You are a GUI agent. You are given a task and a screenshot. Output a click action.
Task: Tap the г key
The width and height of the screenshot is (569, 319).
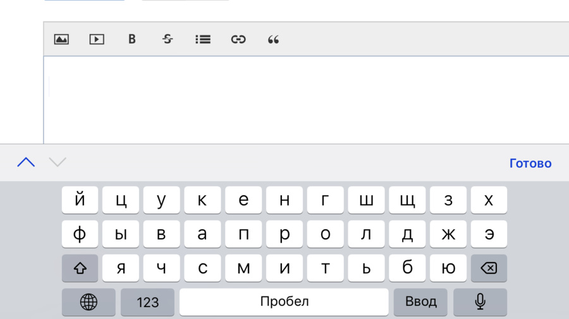(326, 200)
